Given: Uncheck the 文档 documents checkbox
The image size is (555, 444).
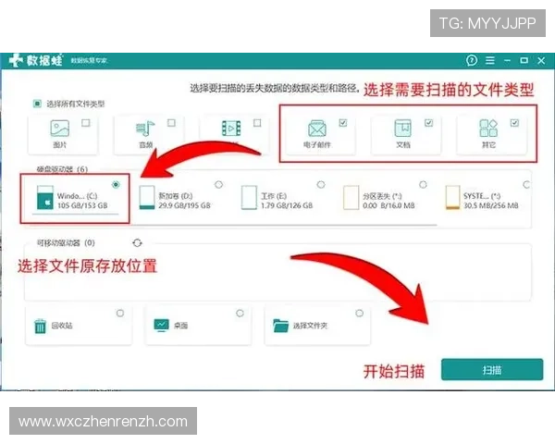Looking at the screenshot, I should [428, 123].
